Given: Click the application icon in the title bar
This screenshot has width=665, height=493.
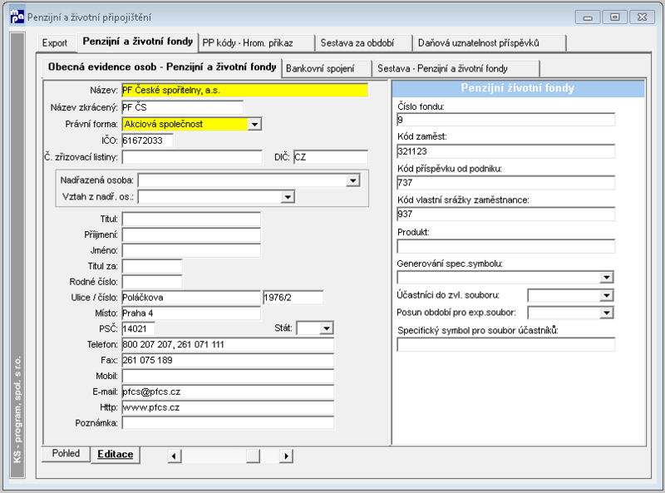Looking at the screenshot, I should pos(17,17).
